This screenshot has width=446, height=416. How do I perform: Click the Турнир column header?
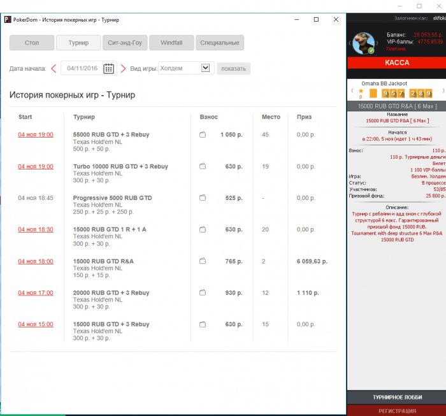[x=84, y=117]
